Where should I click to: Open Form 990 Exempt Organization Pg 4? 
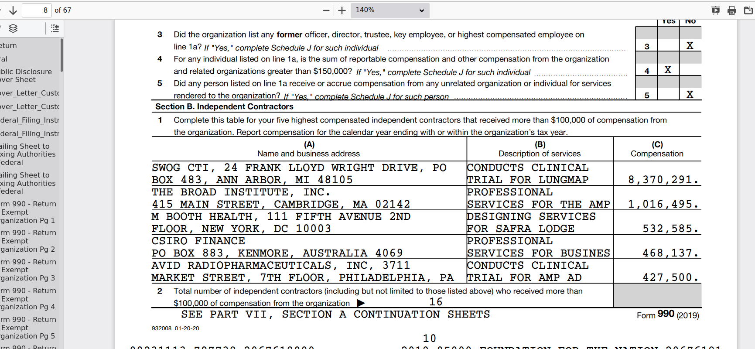click(28, 299)
